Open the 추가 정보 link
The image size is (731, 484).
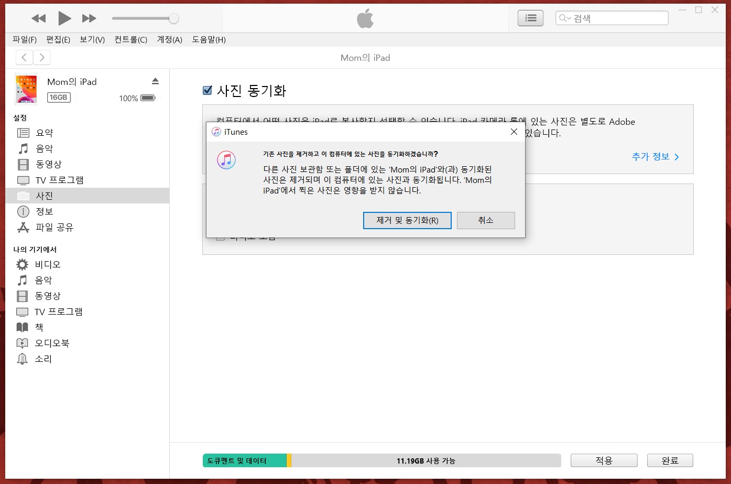pos(650,156)
